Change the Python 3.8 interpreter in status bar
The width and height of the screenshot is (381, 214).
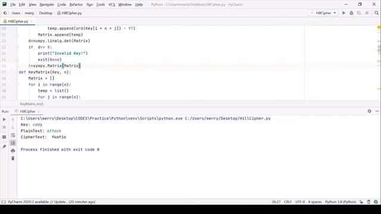341,202
